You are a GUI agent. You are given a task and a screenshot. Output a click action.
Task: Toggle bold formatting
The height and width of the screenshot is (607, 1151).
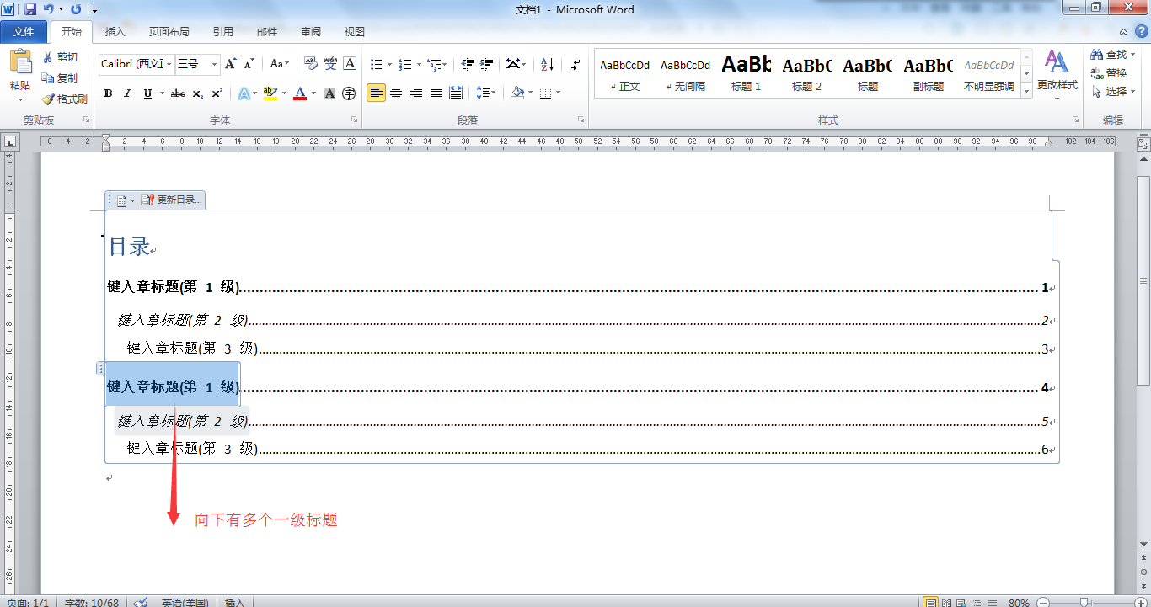(108, 93)
